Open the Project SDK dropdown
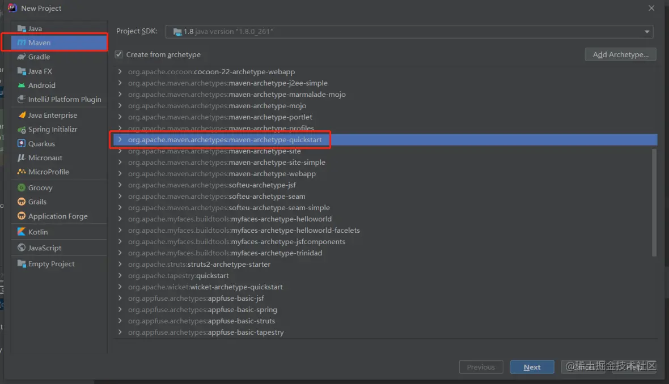The height and width of the screenshot is (384, 669). click(x=409, y=32)
